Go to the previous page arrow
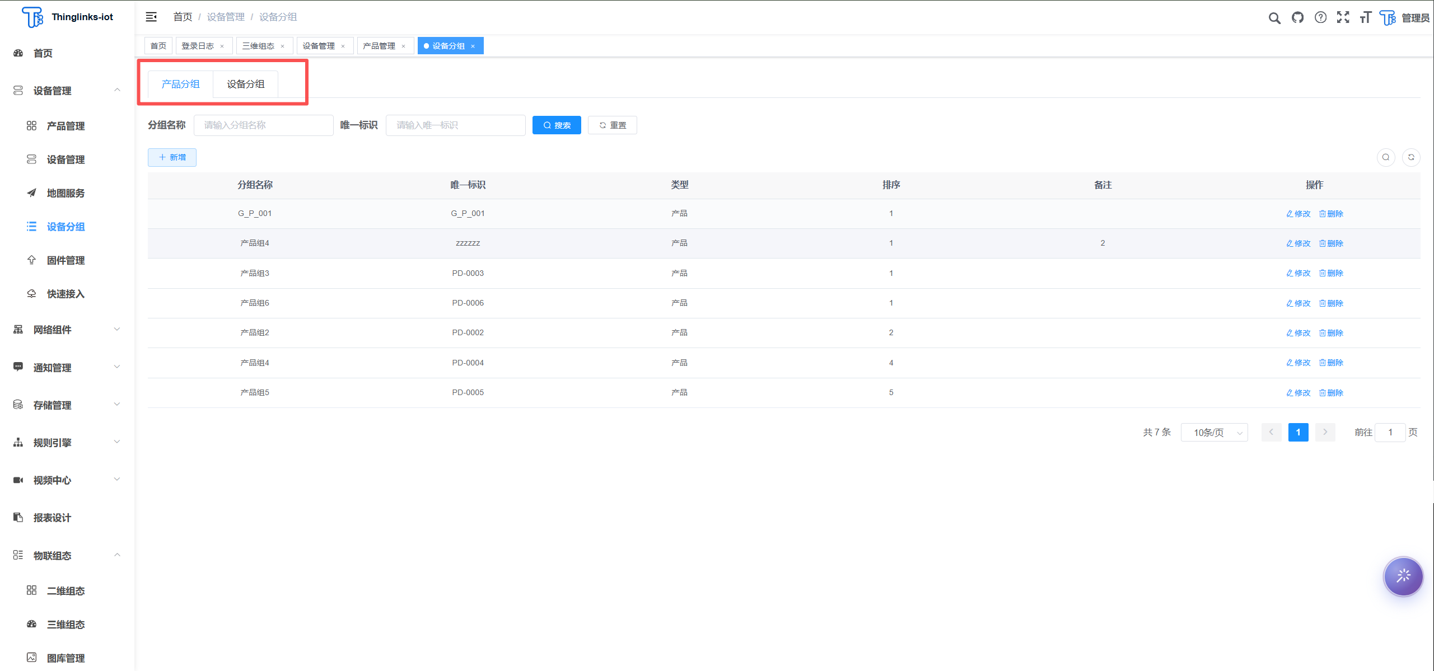This screenshot has height=671, width=1434. 1271,432
